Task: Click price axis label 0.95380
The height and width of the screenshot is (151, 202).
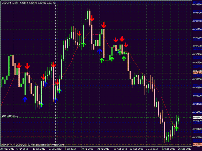Action: pos(197,88)
